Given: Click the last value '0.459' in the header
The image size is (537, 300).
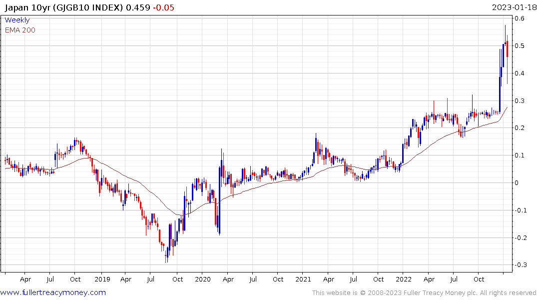Looking at the screenshot, I should (x=138, y=7).
